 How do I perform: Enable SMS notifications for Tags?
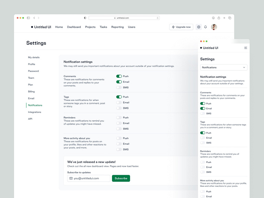coord(119,108)
